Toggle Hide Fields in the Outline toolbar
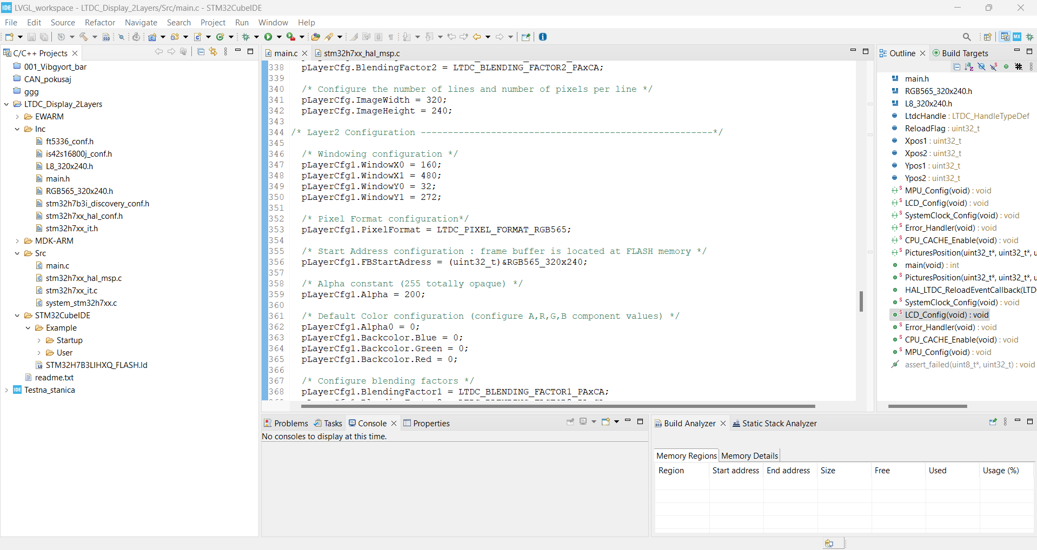Screen dimensions: 1037x550 click(x=981, y=66)
